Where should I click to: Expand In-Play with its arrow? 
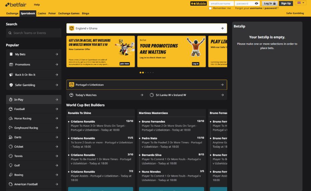coord(57,100)
